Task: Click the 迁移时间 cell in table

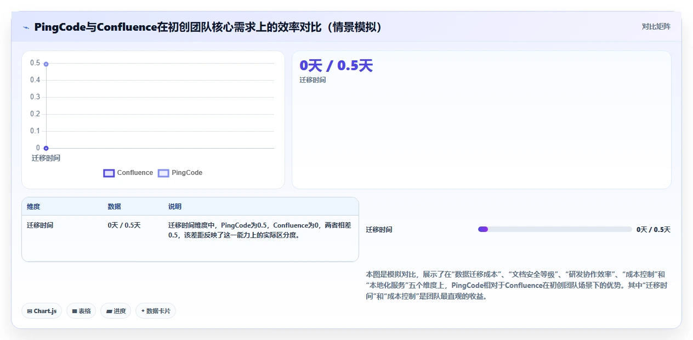Action: [x=40, y=225]
